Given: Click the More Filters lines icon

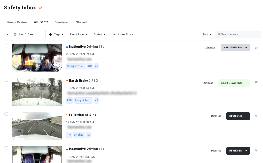Looking at the screenshot, I should coord(115,34).
